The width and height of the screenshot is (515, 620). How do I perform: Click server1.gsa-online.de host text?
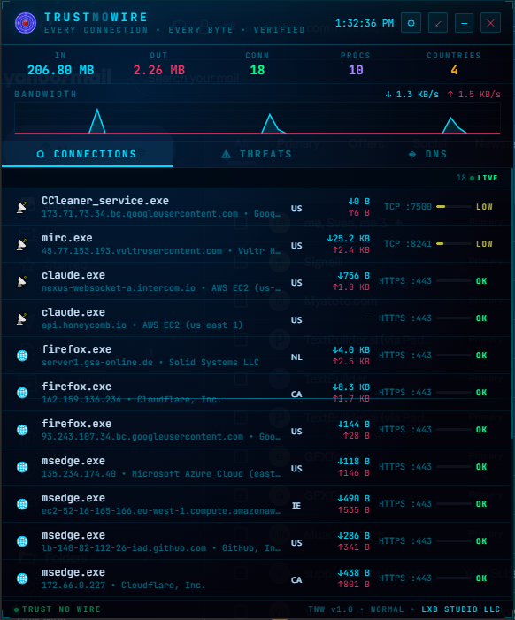[97, 363]
